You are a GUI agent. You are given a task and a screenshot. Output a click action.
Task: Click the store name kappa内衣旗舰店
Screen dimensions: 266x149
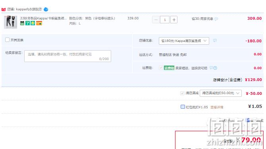coord(29,9)
